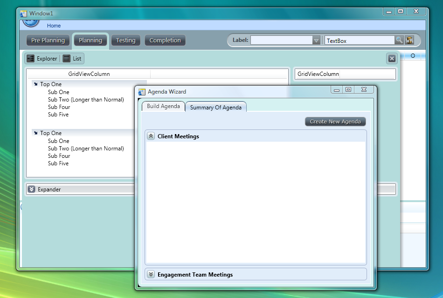
Task: Go to the Pre Planning stage
Action: point(48,41)
